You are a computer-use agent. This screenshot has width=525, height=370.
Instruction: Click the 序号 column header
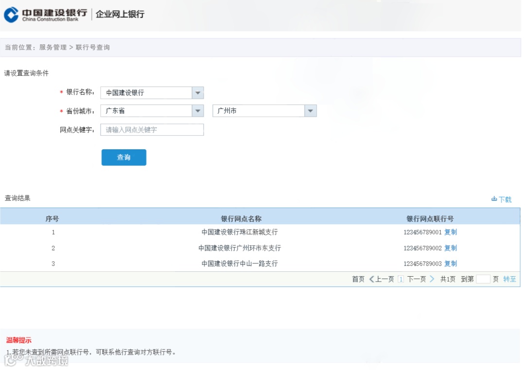click(x=52, y=219)
